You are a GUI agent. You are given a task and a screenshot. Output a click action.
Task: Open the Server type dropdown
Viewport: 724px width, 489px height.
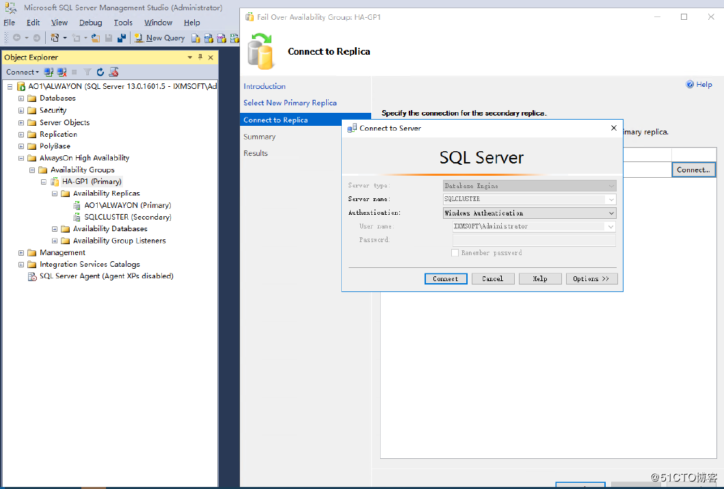pyautogui.click(x=611, y=186)
